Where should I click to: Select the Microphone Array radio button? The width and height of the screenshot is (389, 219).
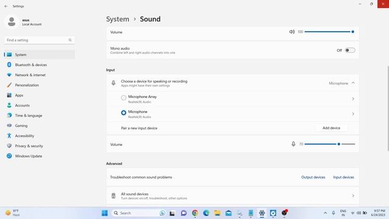(x=123, y=98)
